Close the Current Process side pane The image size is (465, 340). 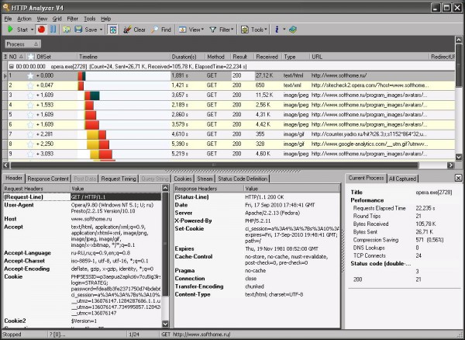click(x=458, y=178)
